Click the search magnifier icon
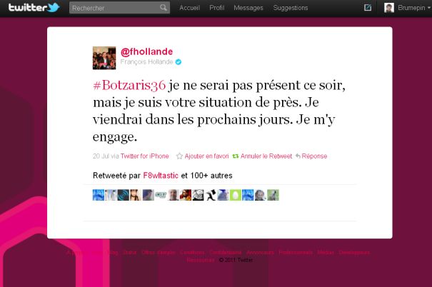The width and height of the screenshot is (432, 287). 163,7
